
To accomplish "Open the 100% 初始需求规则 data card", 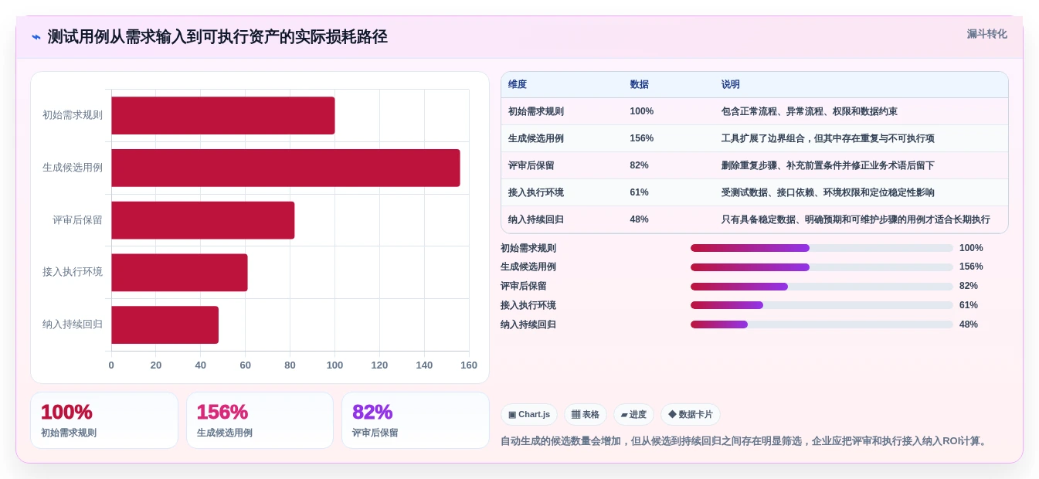I will pos(104,420).
